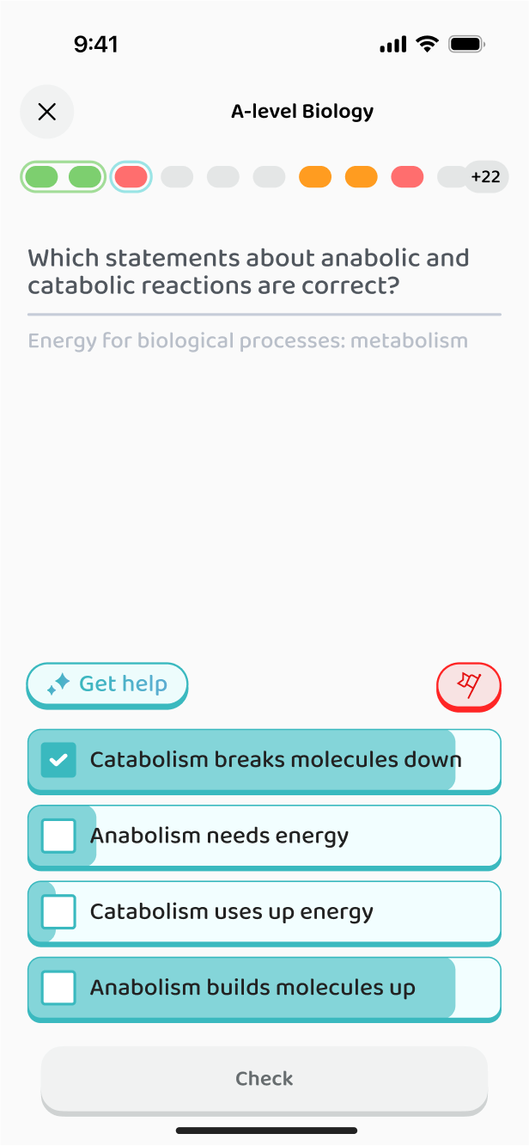529x1146 pixels.
Task: Select the first green progress pill
Action: (41, 177)
